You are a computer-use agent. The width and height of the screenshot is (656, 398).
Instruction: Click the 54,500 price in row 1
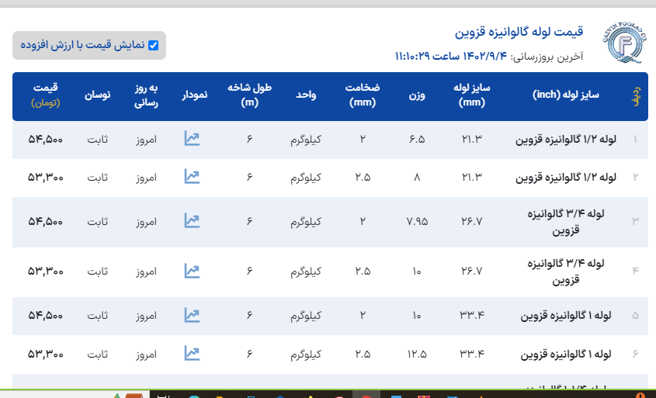[45, 140]
